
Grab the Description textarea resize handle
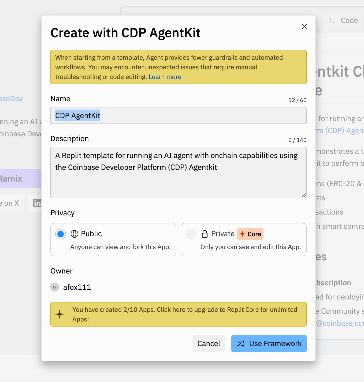(x=303, y=195)
